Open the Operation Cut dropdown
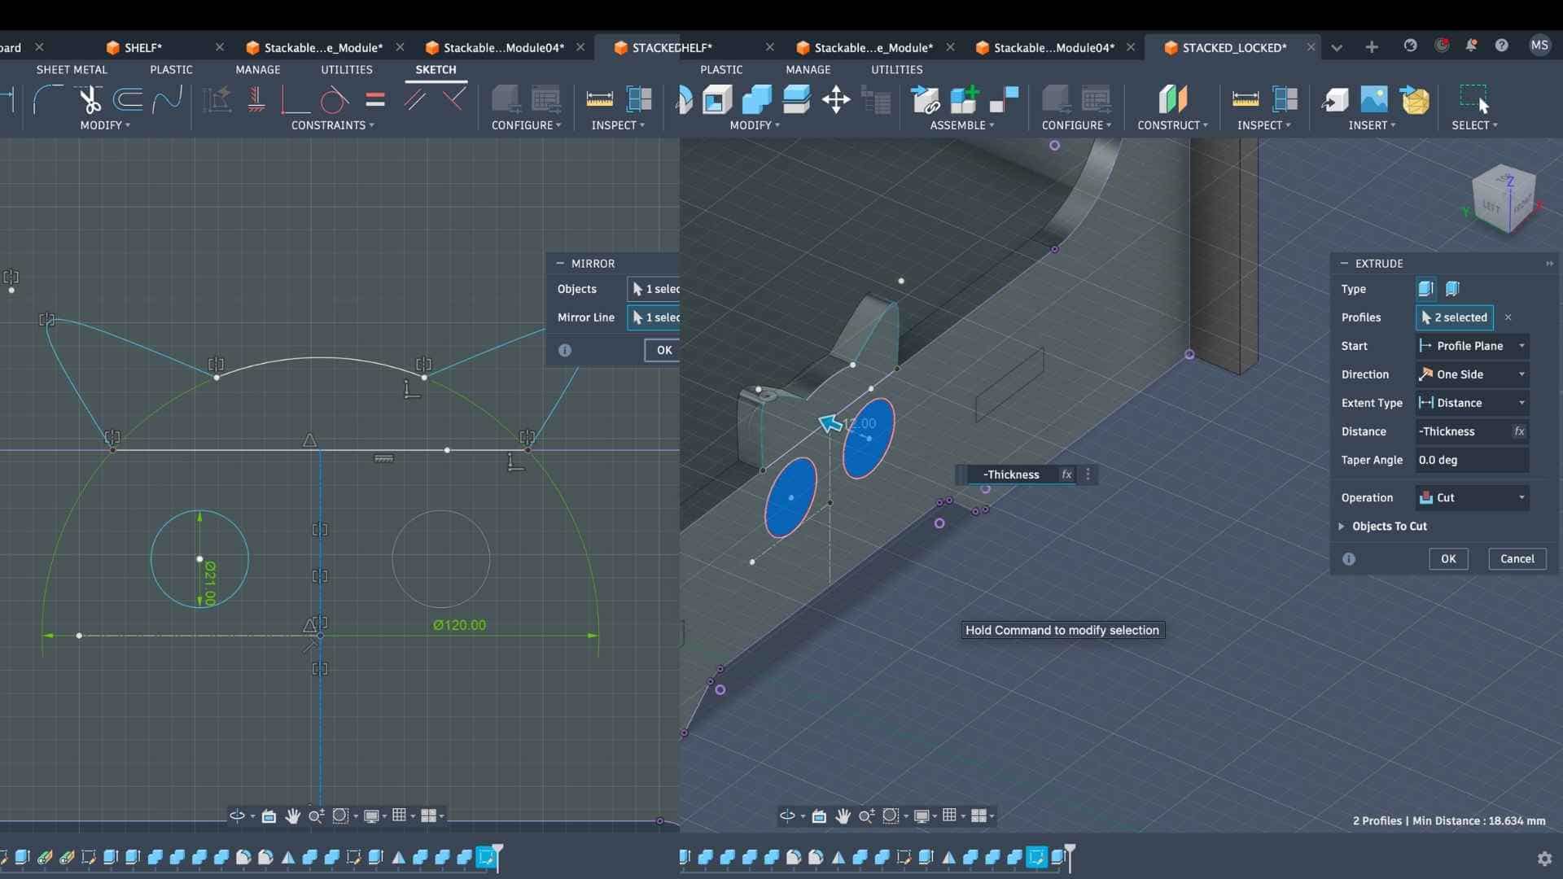 pyautogui.click(x=1472, y=497)
